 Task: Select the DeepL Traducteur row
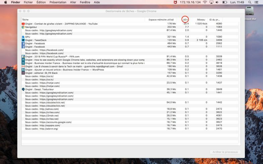[x=130, y=89]
